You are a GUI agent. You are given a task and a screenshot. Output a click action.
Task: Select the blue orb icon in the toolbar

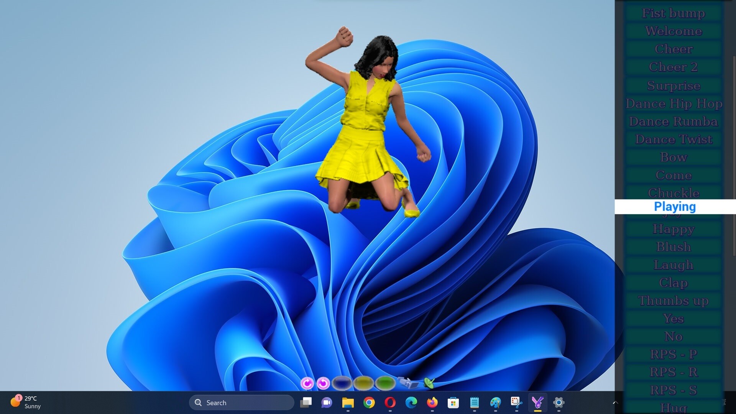click(342, 383)
